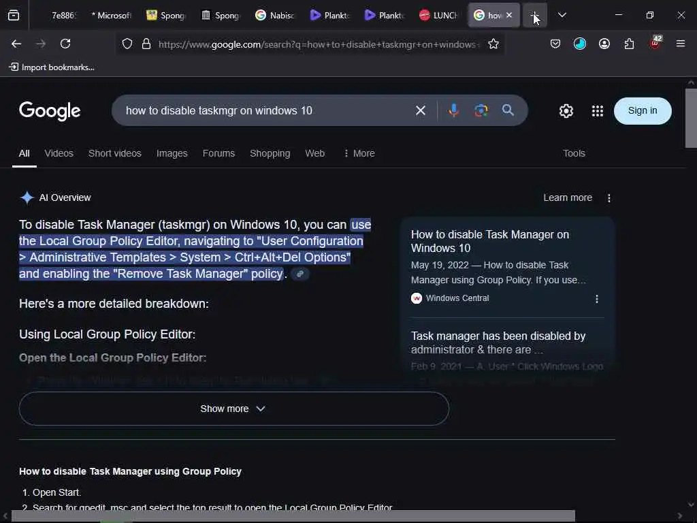Click Learn more about AI Overview
The image size is (697, 523).
coord(568,198)
